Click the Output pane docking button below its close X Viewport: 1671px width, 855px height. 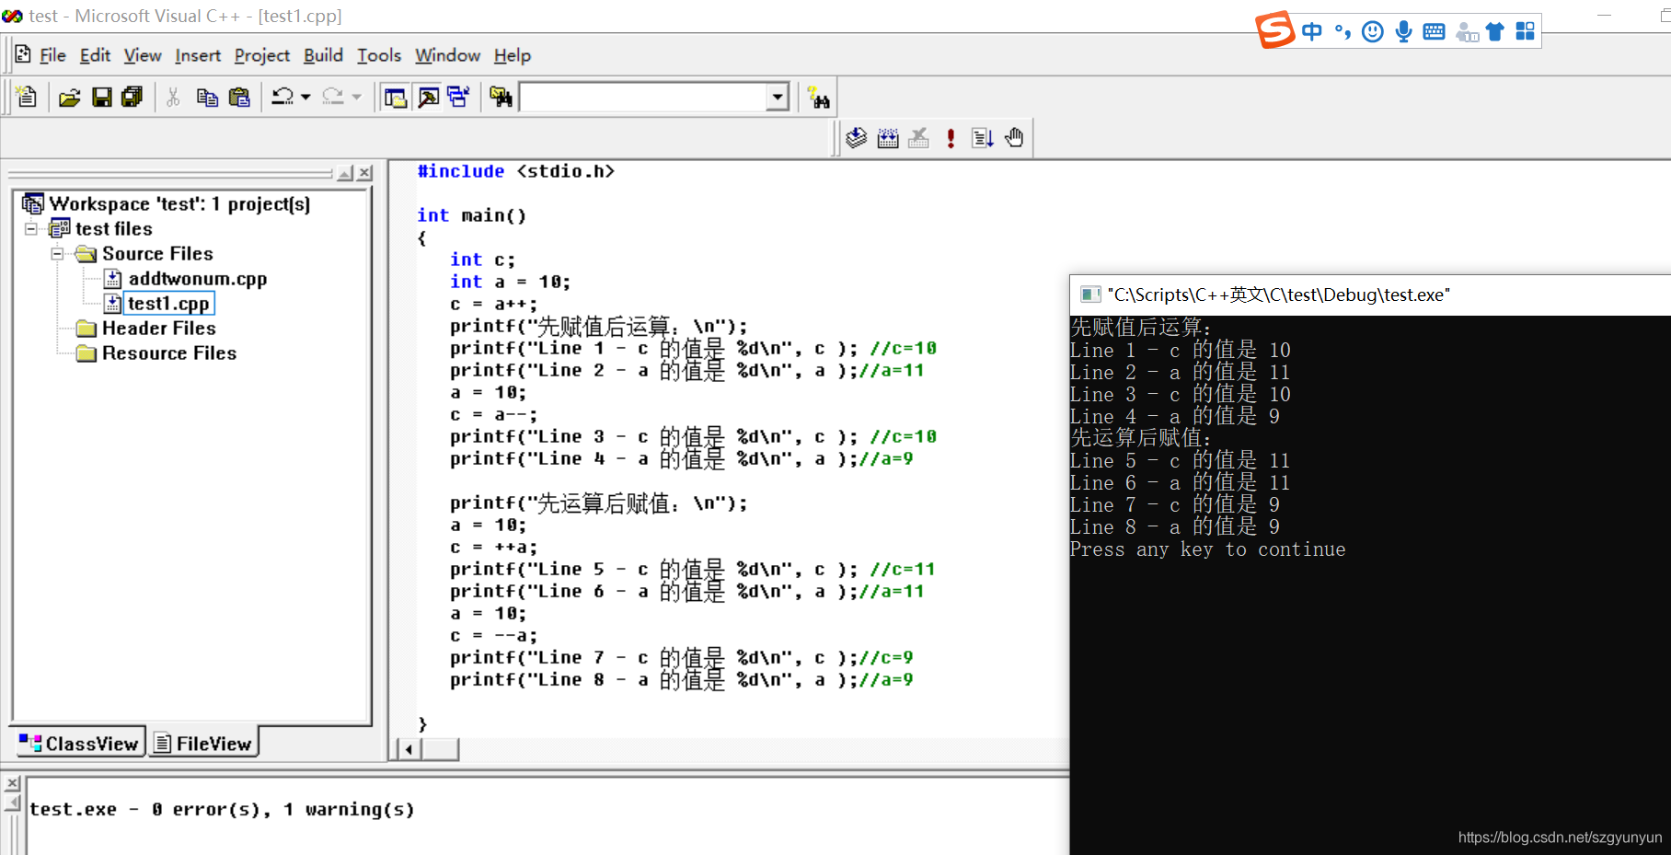click(x=12, y=803)
